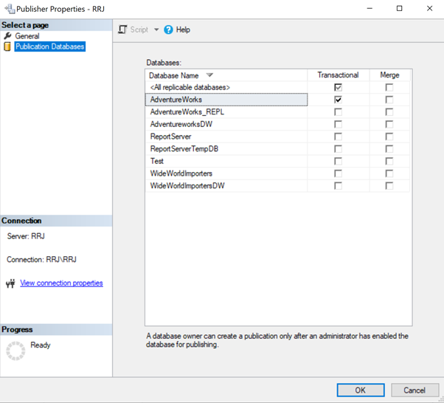Click the Merge column header
Screen dimensions: 444x403
pos(389,75)
